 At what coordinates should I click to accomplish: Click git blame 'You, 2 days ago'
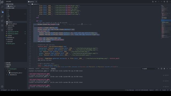tap(129, 90)
